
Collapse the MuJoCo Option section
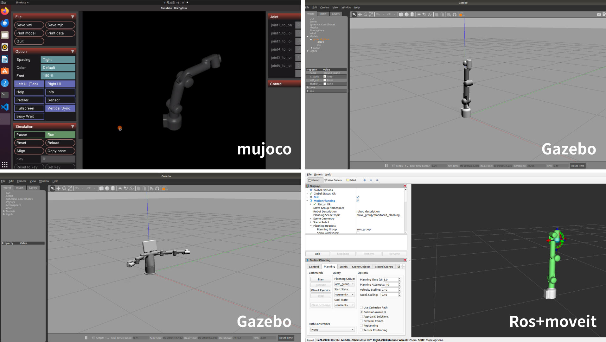(x=73, y=51)
